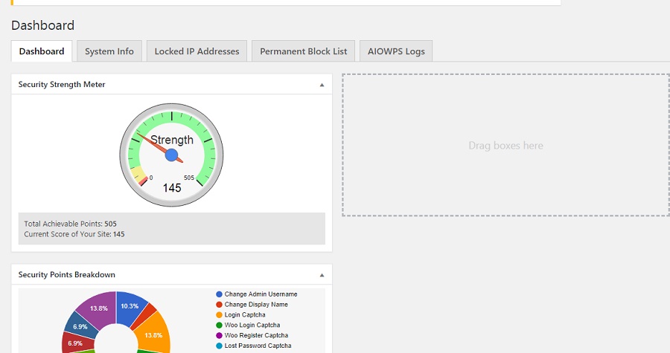This screenshot has width=670, height=353.
Task: Click Total Achievable Points: 505 text
Action: [x=70, y=224]
